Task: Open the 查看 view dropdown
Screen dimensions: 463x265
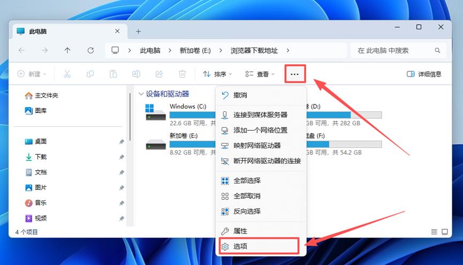Action: pyautogui.click(x=260, y=74)
